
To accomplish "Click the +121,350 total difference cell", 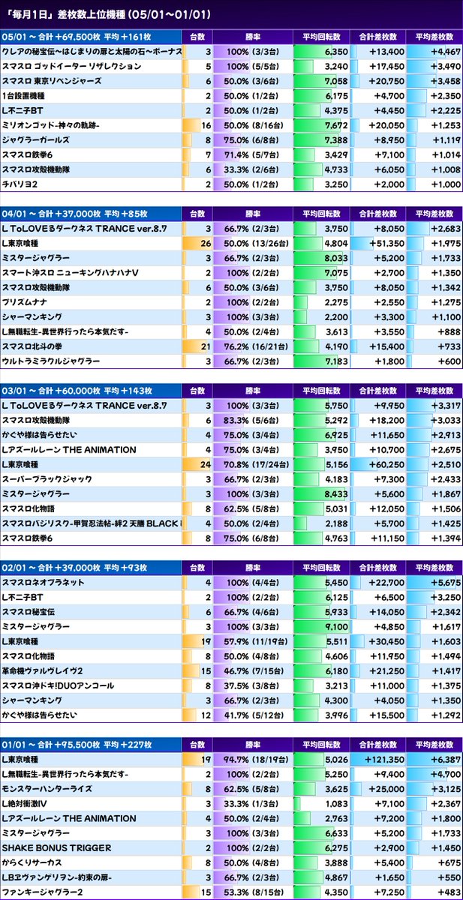I will pyautogui.click(x=377, y=760).
